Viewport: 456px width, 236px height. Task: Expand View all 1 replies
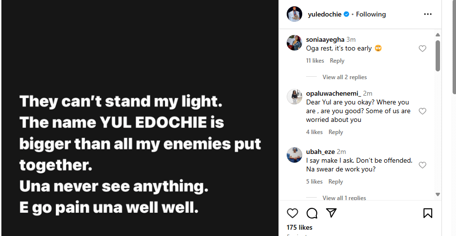(344, 198)
